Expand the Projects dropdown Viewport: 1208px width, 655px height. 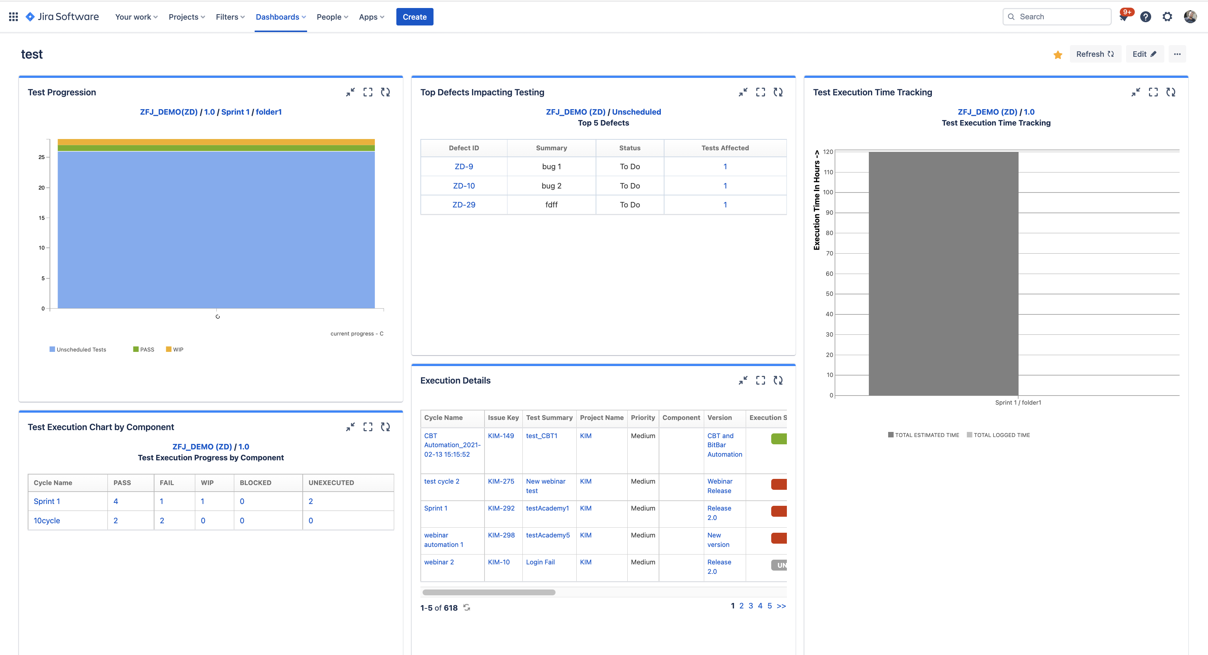pyautogui.click(x=187, y=17)
